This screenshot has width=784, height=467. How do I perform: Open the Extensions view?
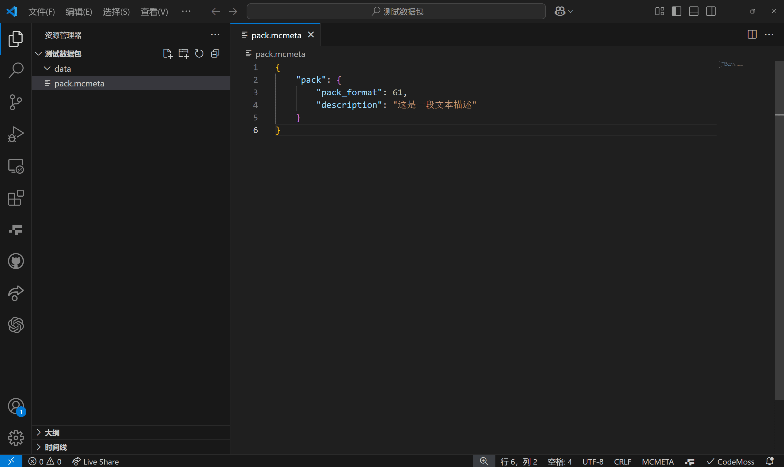(16, 198)
